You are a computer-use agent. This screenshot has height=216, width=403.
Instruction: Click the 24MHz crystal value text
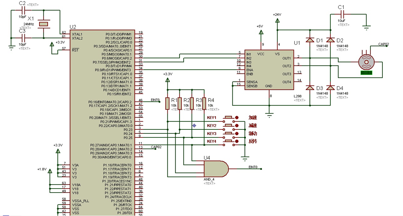[29, 24]
